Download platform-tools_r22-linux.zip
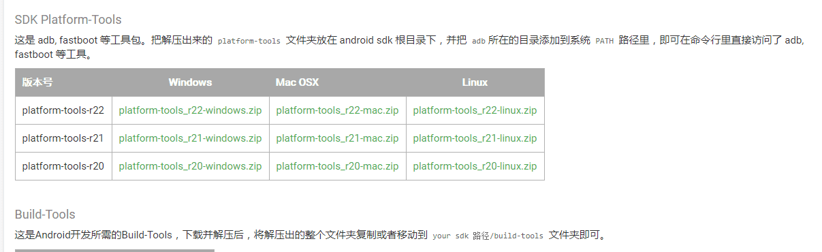Viewport: 822px width, 252px height. coord(475,110)
